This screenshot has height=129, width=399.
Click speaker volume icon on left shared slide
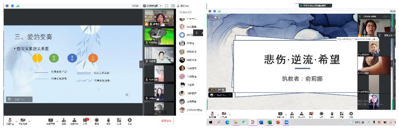click(x=127, y=95)
